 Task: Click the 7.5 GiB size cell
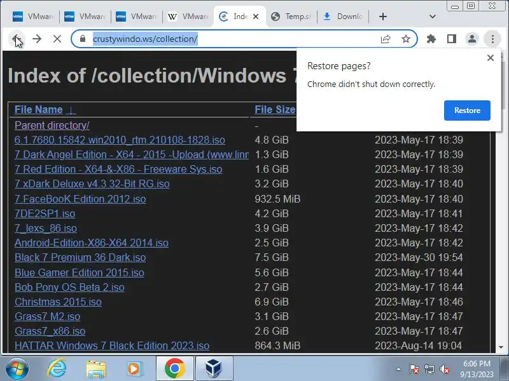272,258
